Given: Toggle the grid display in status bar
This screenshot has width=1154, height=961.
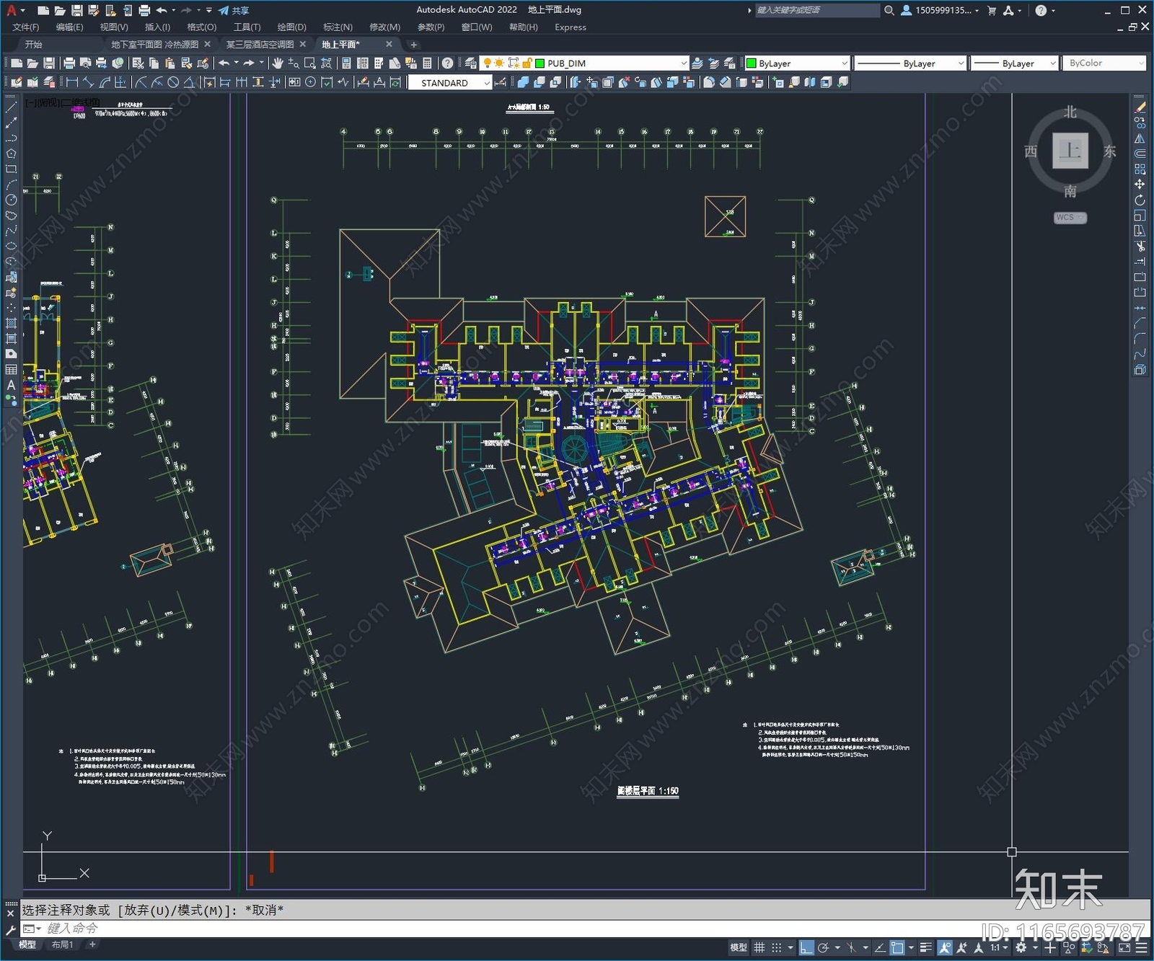Looking at the screenshot, I should tap(759, 947).
